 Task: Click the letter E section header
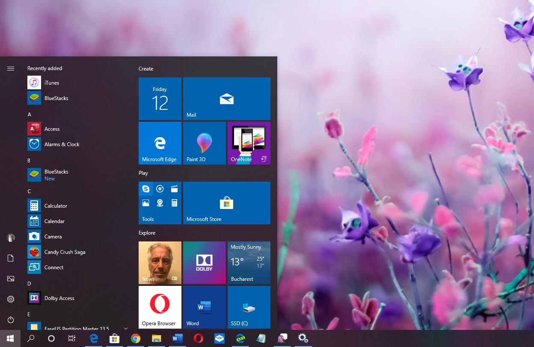[x=29, y=315]
